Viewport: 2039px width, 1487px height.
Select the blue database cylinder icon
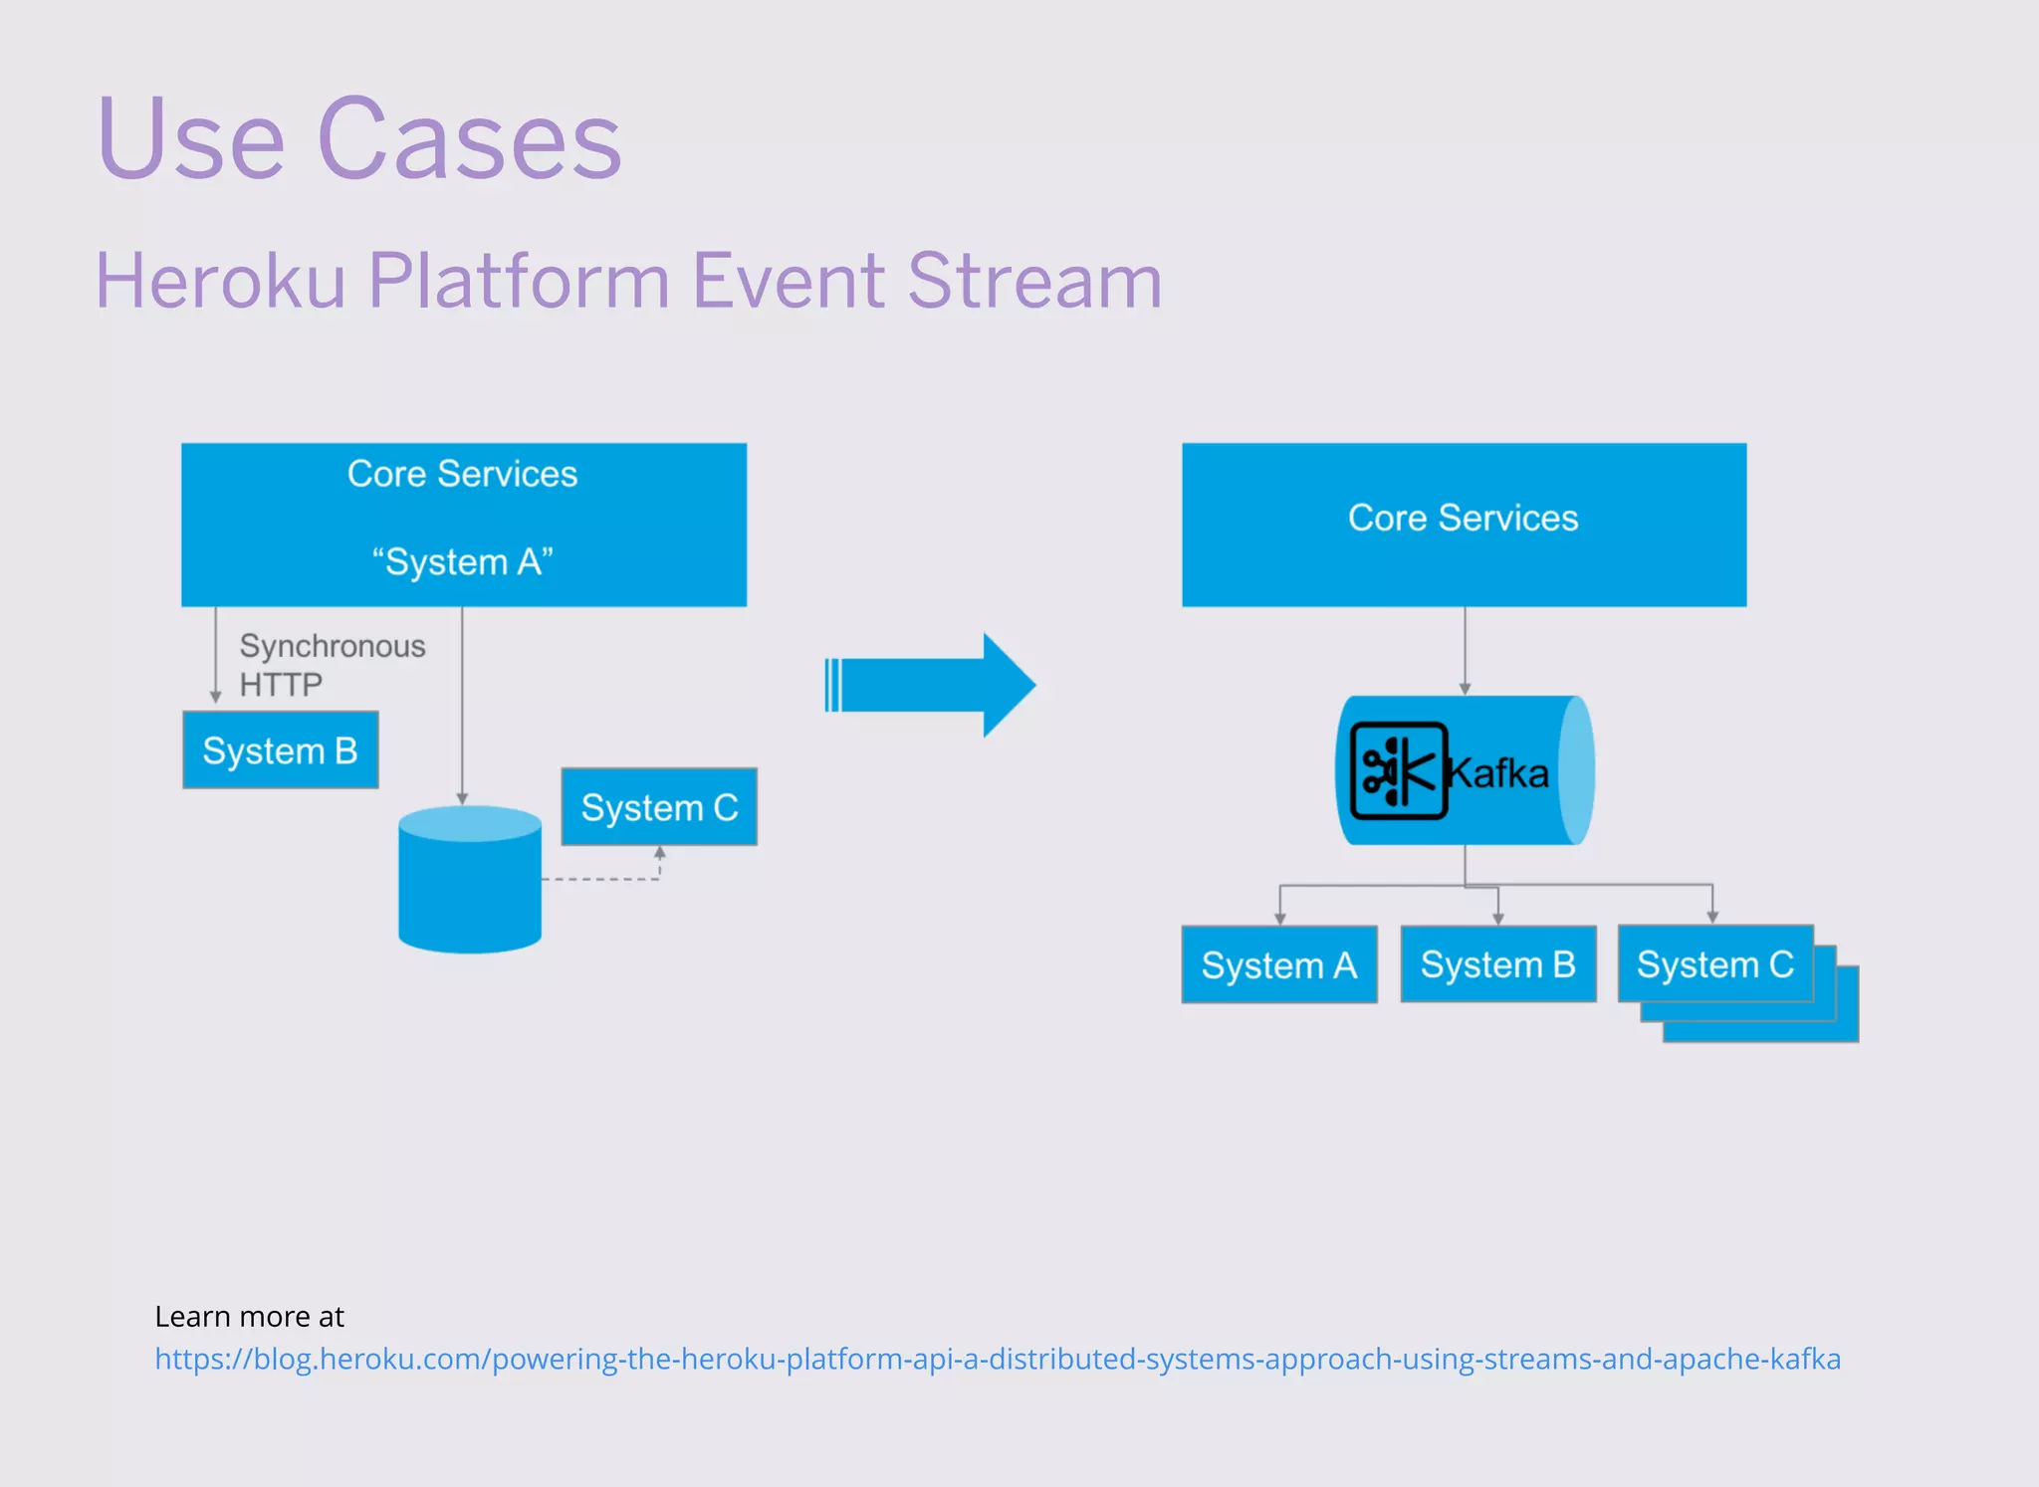coord(470,879)
